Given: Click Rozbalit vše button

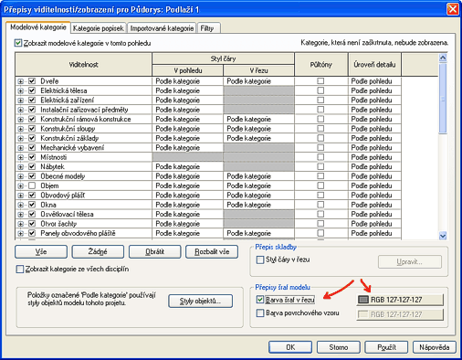Looking at the screenshot, I should pyautogui.click(x=212, y=252).
